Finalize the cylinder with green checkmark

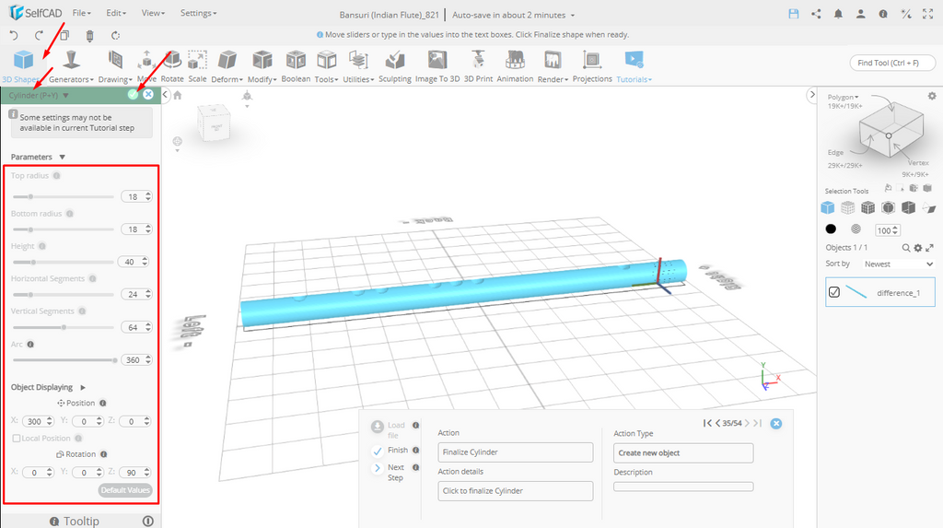click(134, 94)
